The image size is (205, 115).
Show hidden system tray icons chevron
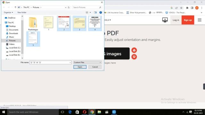183,112
